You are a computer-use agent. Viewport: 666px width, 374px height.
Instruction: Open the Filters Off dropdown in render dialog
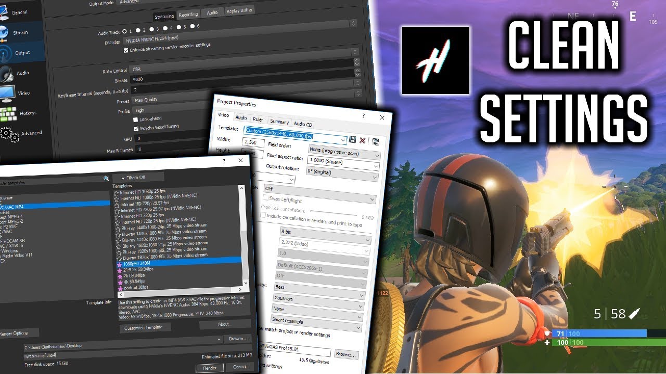coord(138,178)
